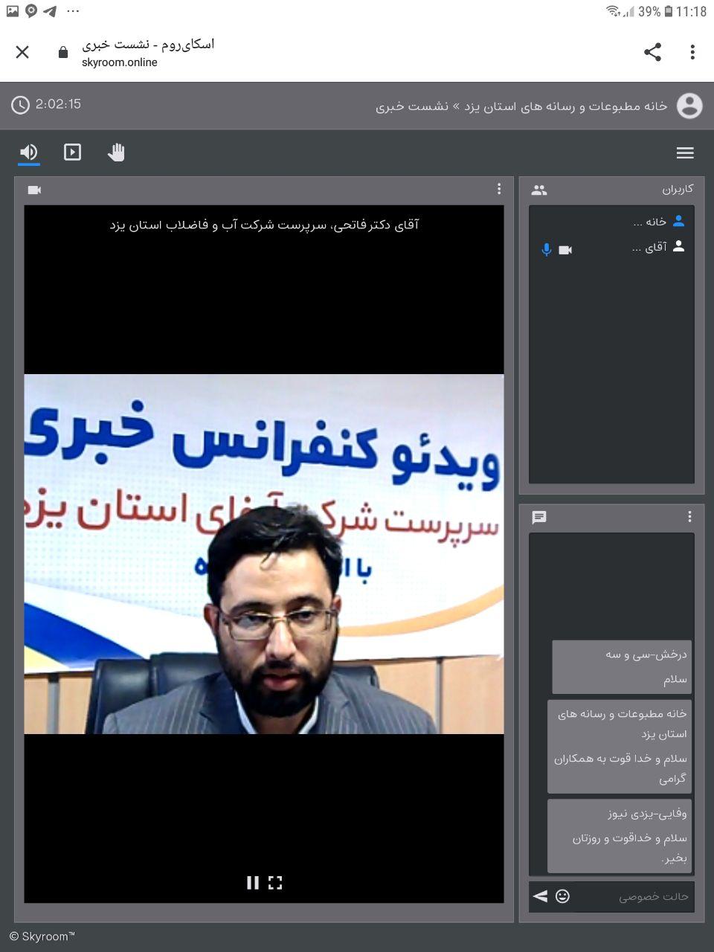Image resolution: width=714 pixels, height=952 pixels.
Task: Open the user profile avatar
Action: click(x=689, y=106)
